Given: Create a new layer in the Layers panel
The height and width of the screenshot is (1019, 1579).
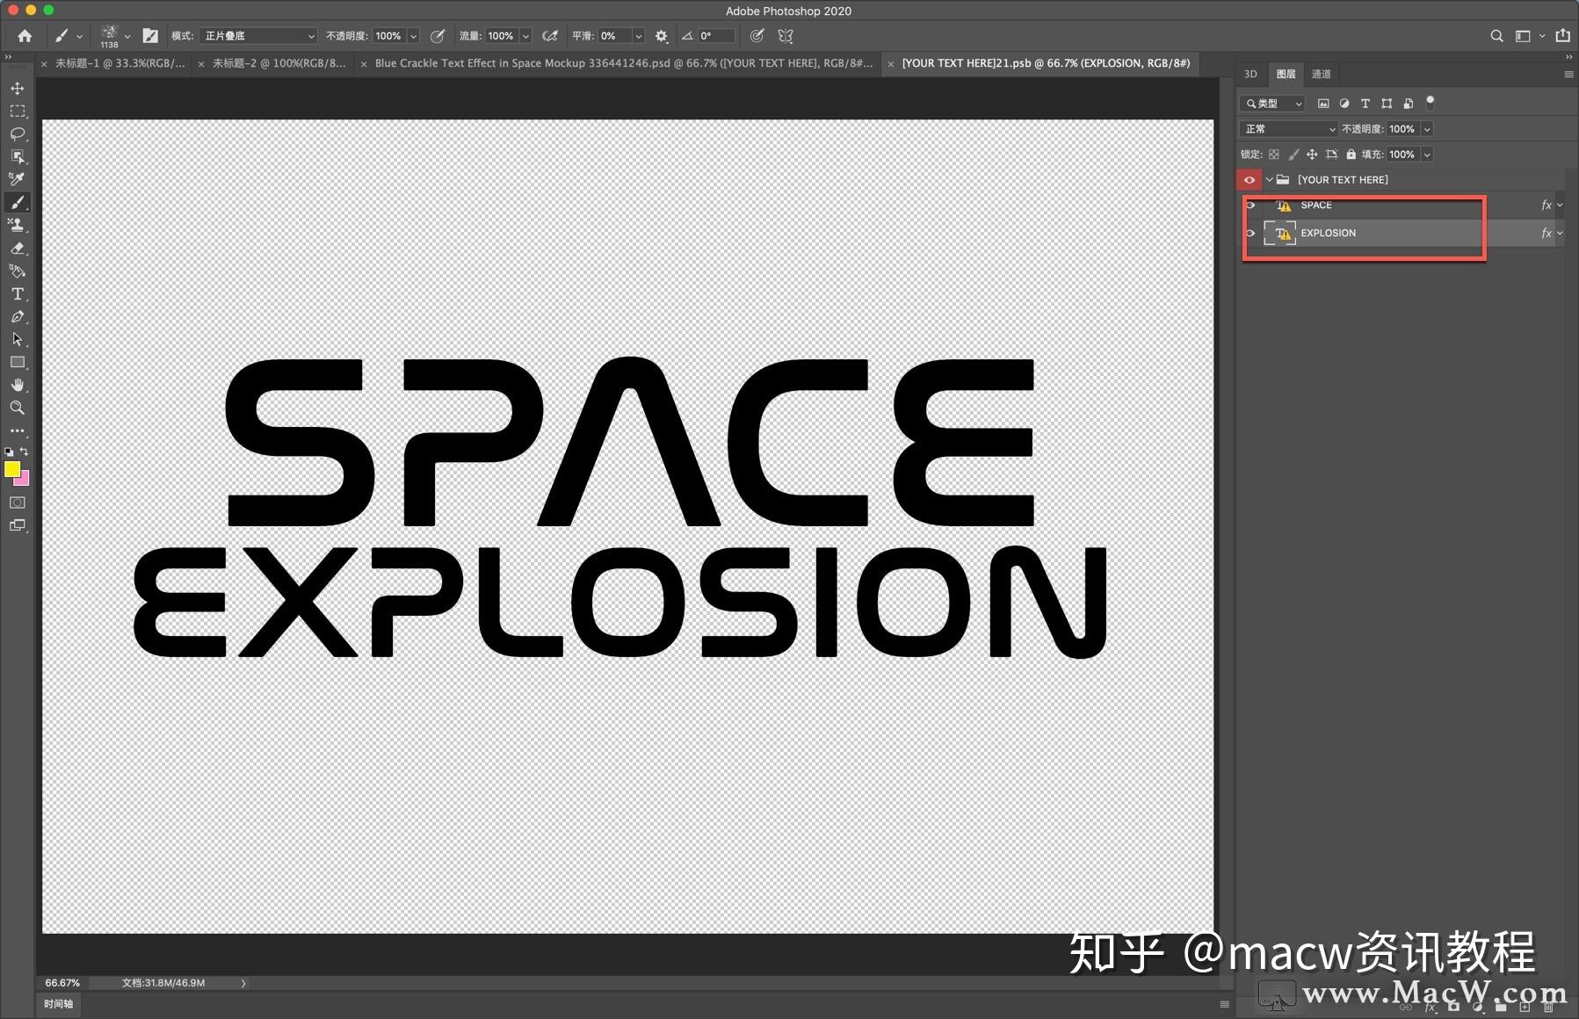Looking at the screenshot, I should pos(1525,1008).
